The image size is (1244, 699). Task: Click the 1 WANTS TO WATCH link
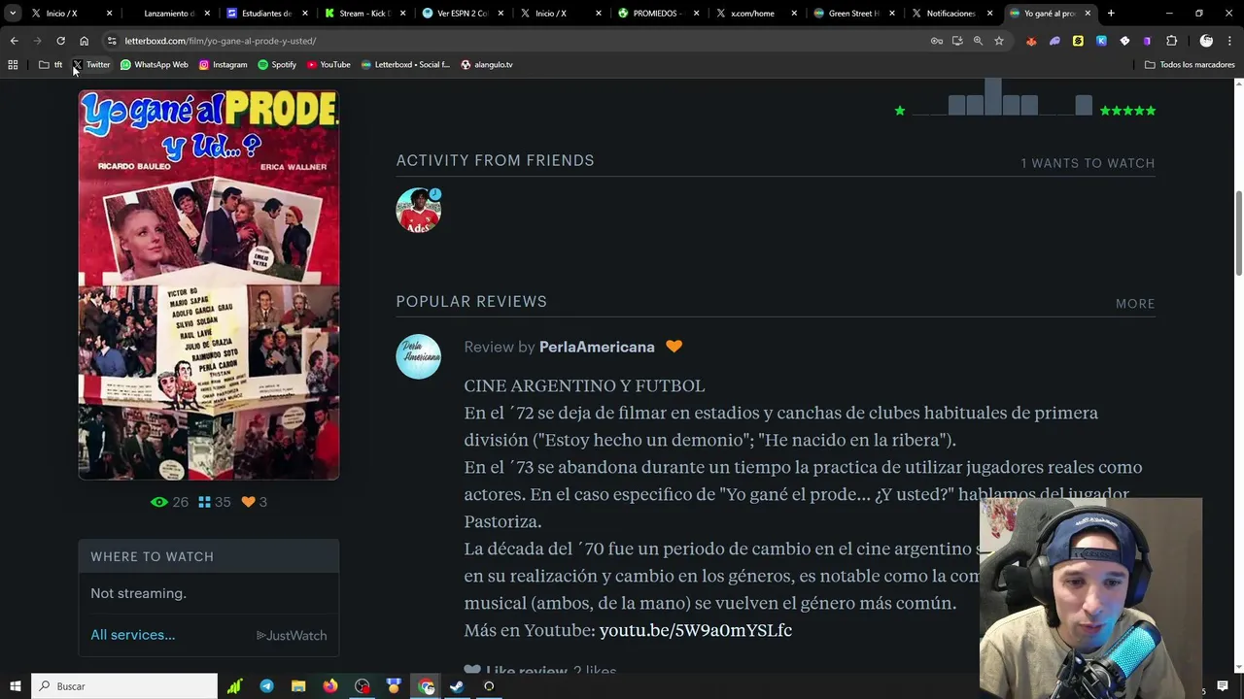click(x=1088, y=163)
